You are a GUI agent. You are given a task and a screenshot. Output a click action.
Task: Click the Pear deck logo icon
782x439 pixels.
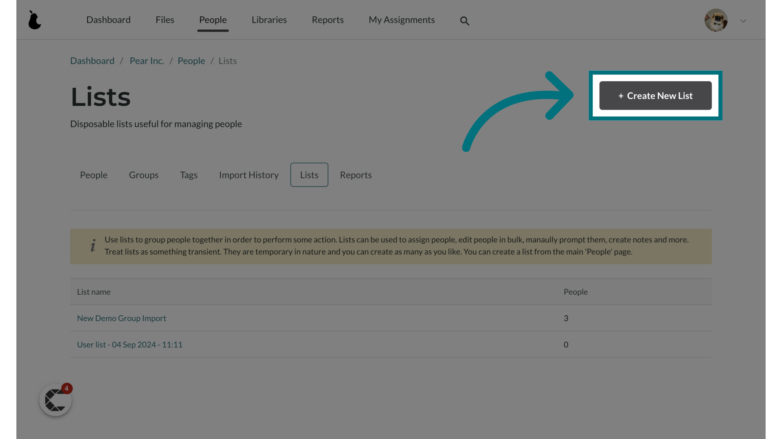coord(34,20)
